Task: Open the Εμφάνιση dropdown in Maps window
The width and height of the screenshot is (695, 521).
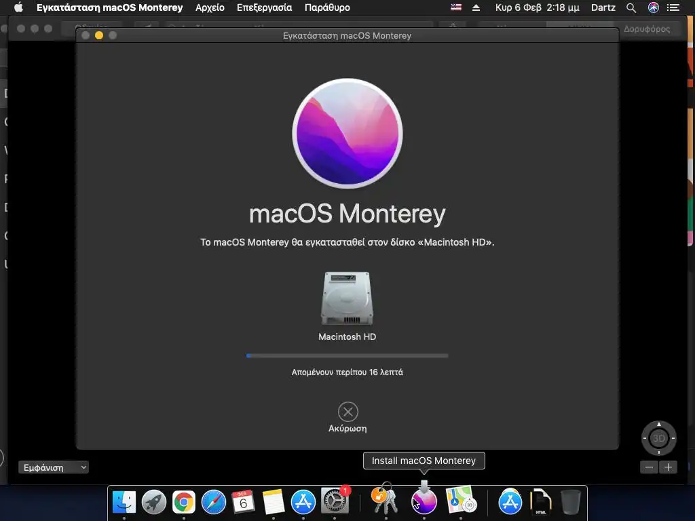Action: click(53, 467)
